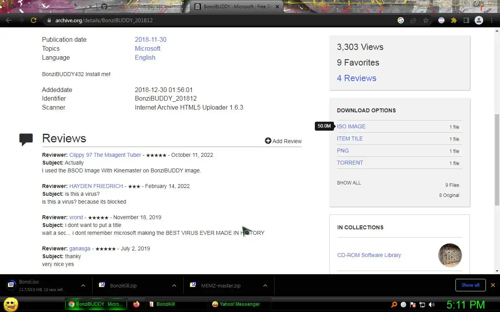This screenshot has height=312, width=500.
Task: Click Show all downloads button
Action: [x=470, y=285]
